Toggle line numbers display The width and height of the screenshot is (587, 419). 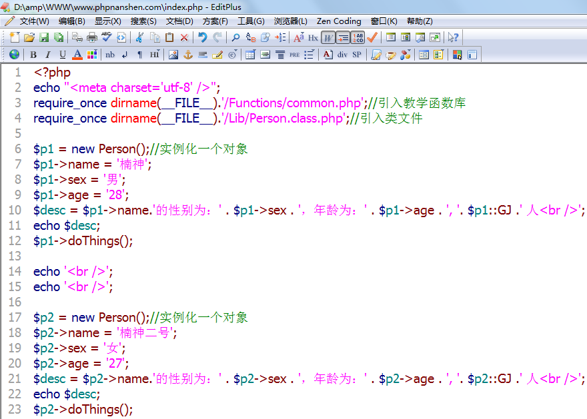(x=358, y=37)
